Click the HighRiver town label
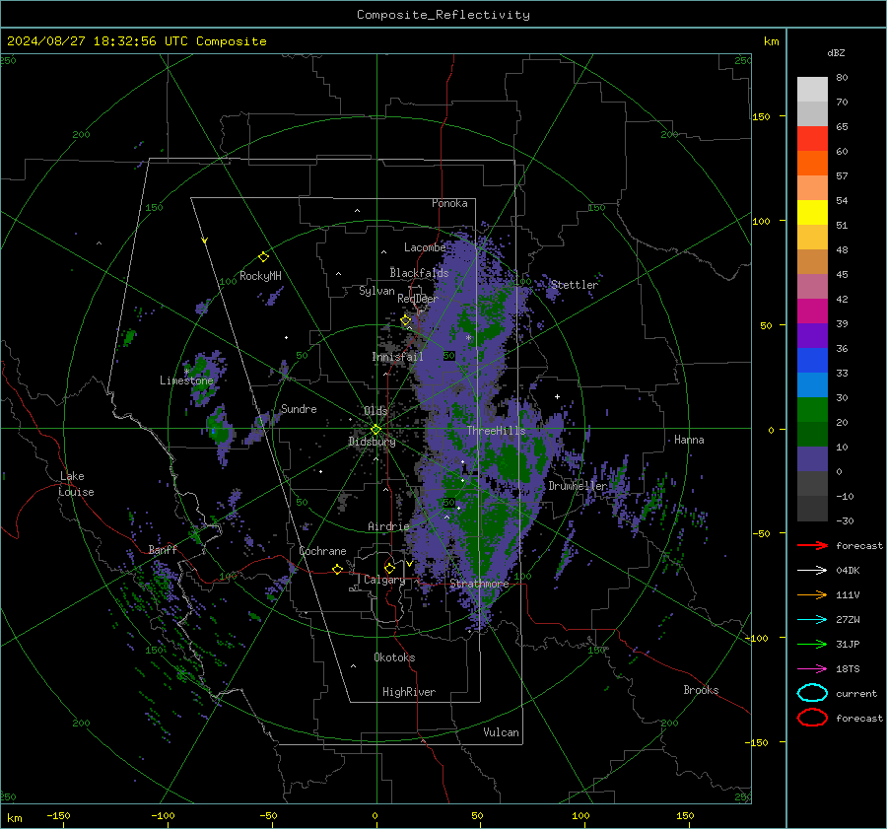887x829 pixels. pyautogui.click(x=409, y=692)
